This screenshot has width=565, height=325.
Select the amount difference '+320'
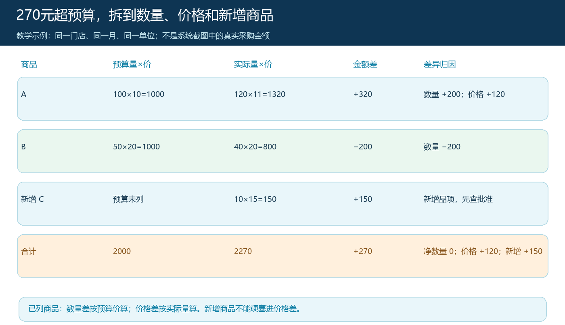363,94
